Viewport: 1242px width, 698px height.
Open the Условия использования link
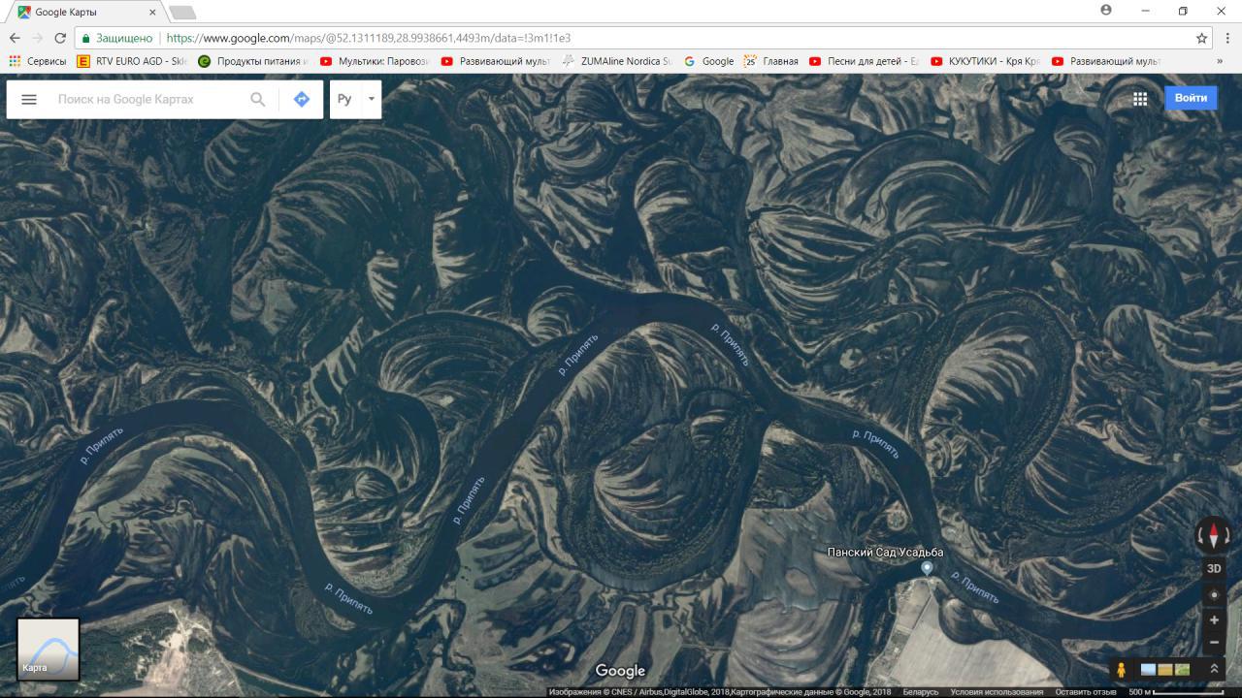pyautogui.click(x=997, y=692)
